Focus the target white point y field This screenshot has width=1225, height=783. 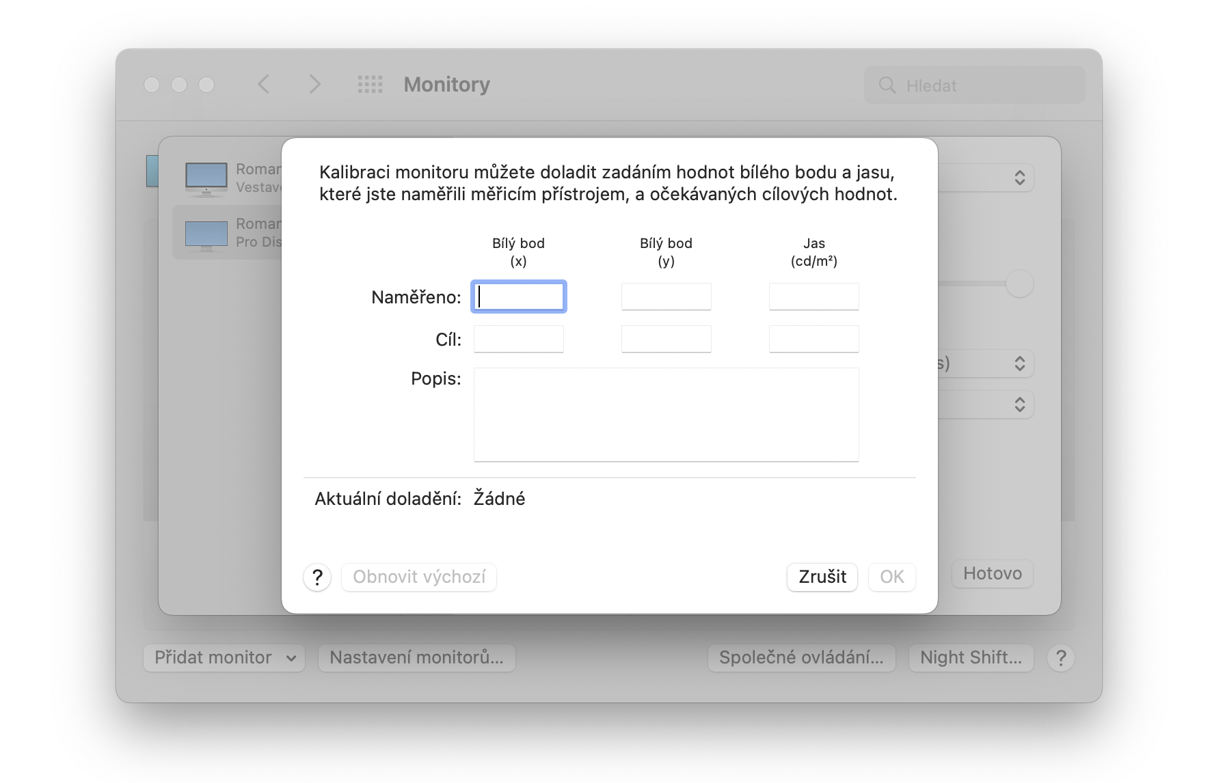pos(667,339)
